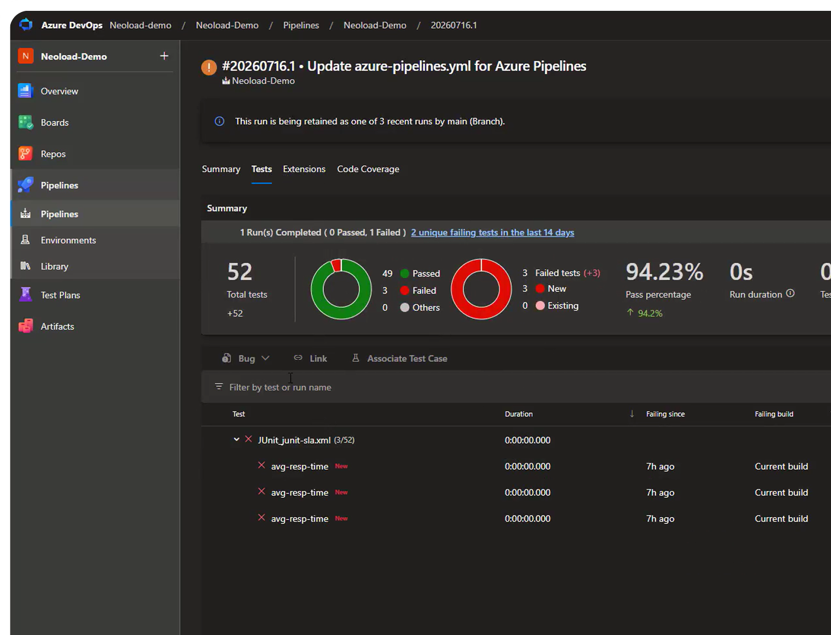Click the Associate Test Case button
Viewport: 831px width, 635px height.
coord(400,358)
